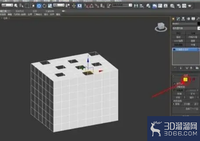Image resolution: width=200 pixels, height=141 pixels.
Task: Toggle Show End Result icon
Action: [x=181, y=68]
